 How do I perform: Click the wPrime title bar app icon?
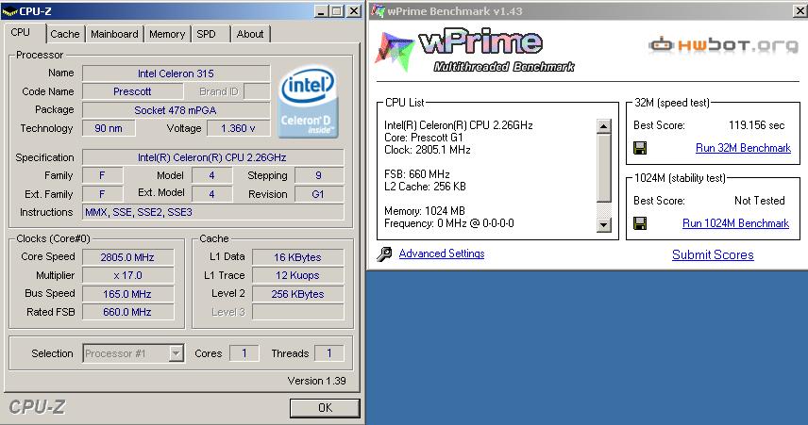click(x=379, y=10)
